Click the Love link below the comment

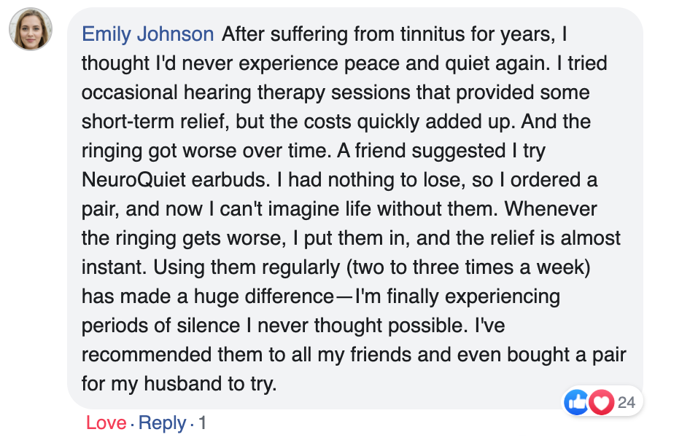(x=106, y=423)
